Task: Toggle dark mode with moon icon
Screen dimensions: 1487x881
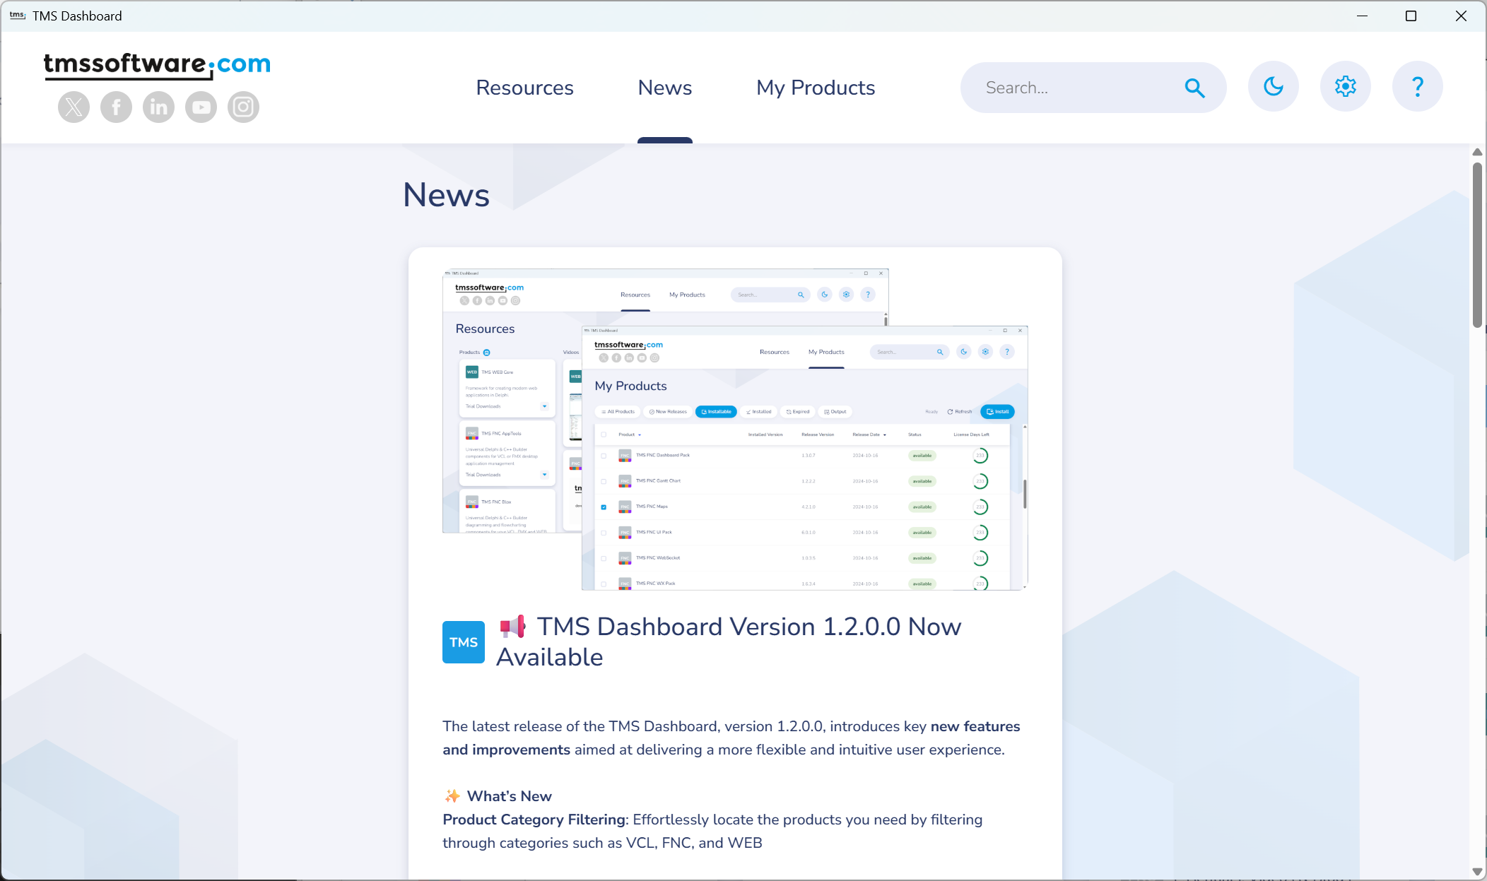Action: pyautogui.click(x=1273, y=86)
